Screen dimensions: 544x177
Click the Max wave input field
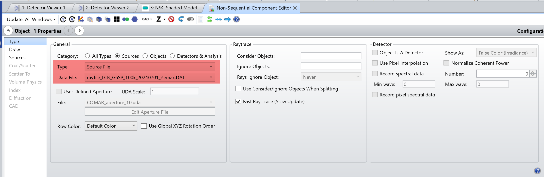(x=492, y=84)
